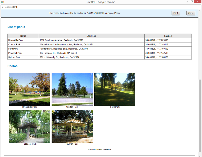Click the Name column header
Viewport: 202px width, 157px height.
23,36
